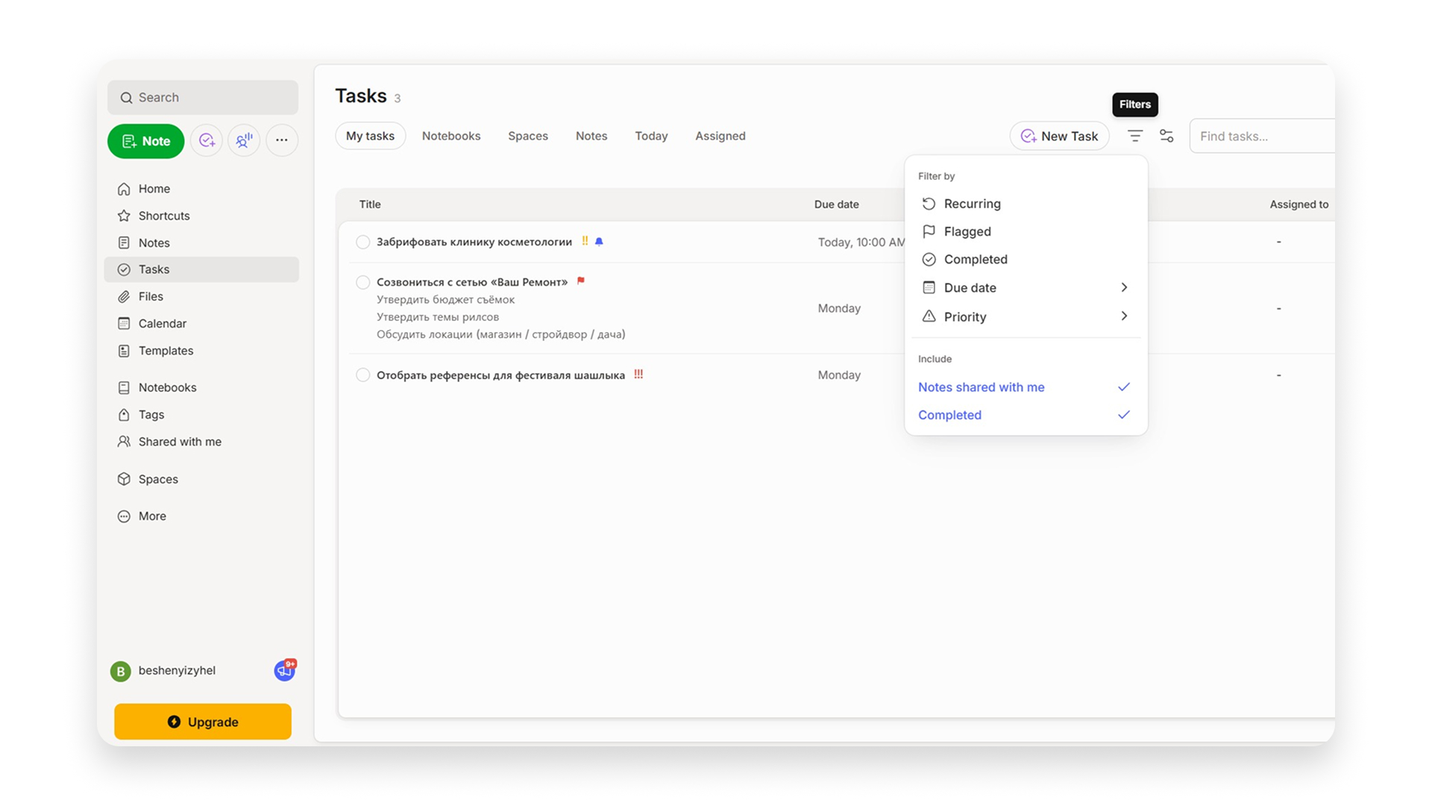Click the announcements megaphone icon with badge
The height and width of the screenshot is (806, 1432).
pos(284,670)
